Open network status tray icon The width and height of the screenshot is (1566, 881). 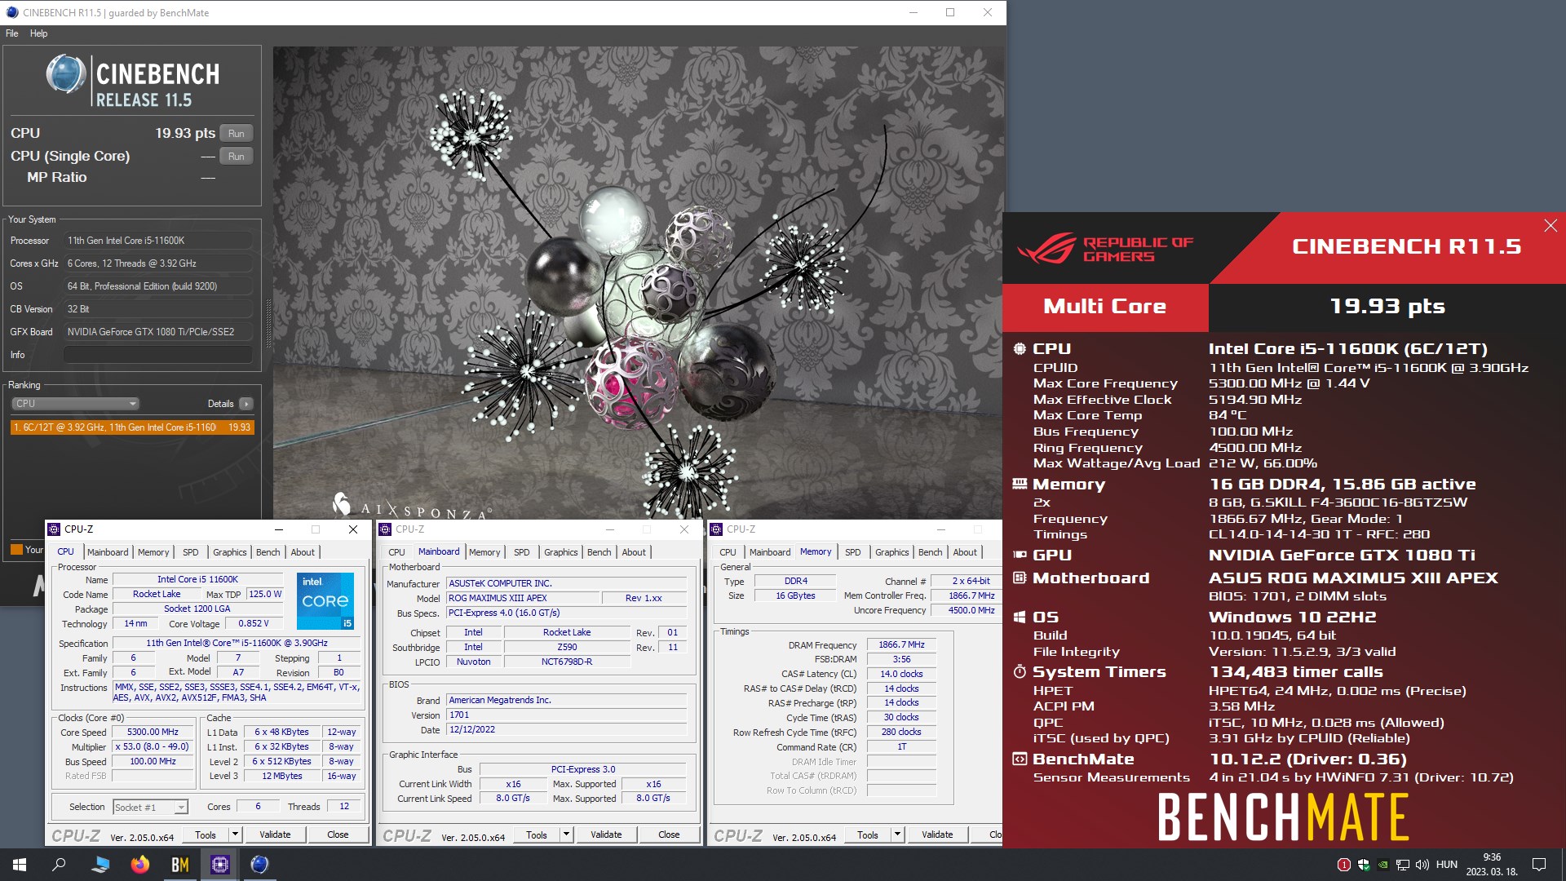pos(1403,865)
